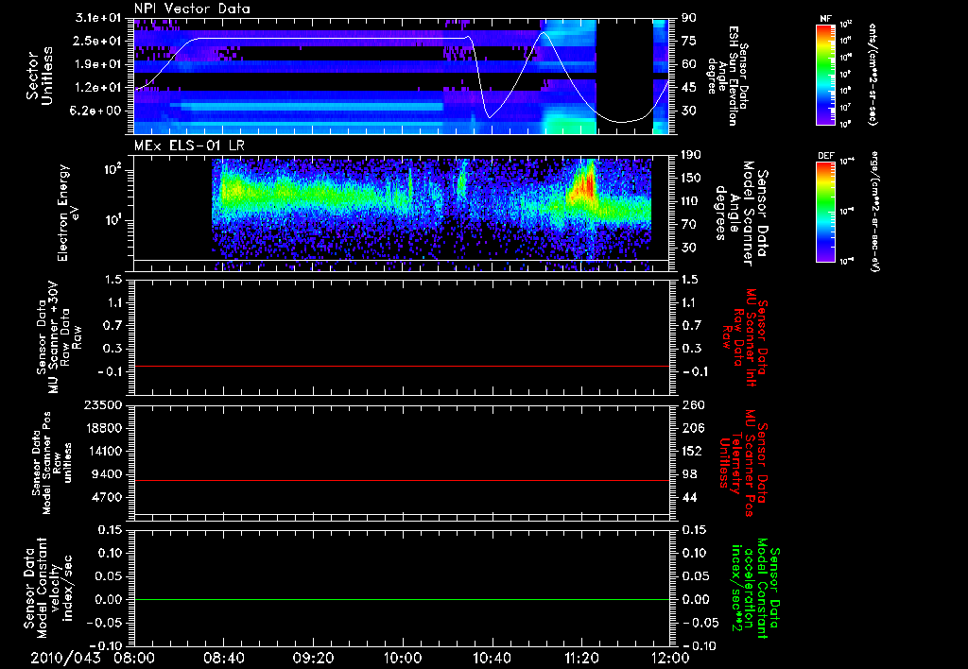Click the 'cnts/(cm**2-sr-sec)' units label
The width and height of the screenshot is (968, 669).
click(x=873, y=74)
